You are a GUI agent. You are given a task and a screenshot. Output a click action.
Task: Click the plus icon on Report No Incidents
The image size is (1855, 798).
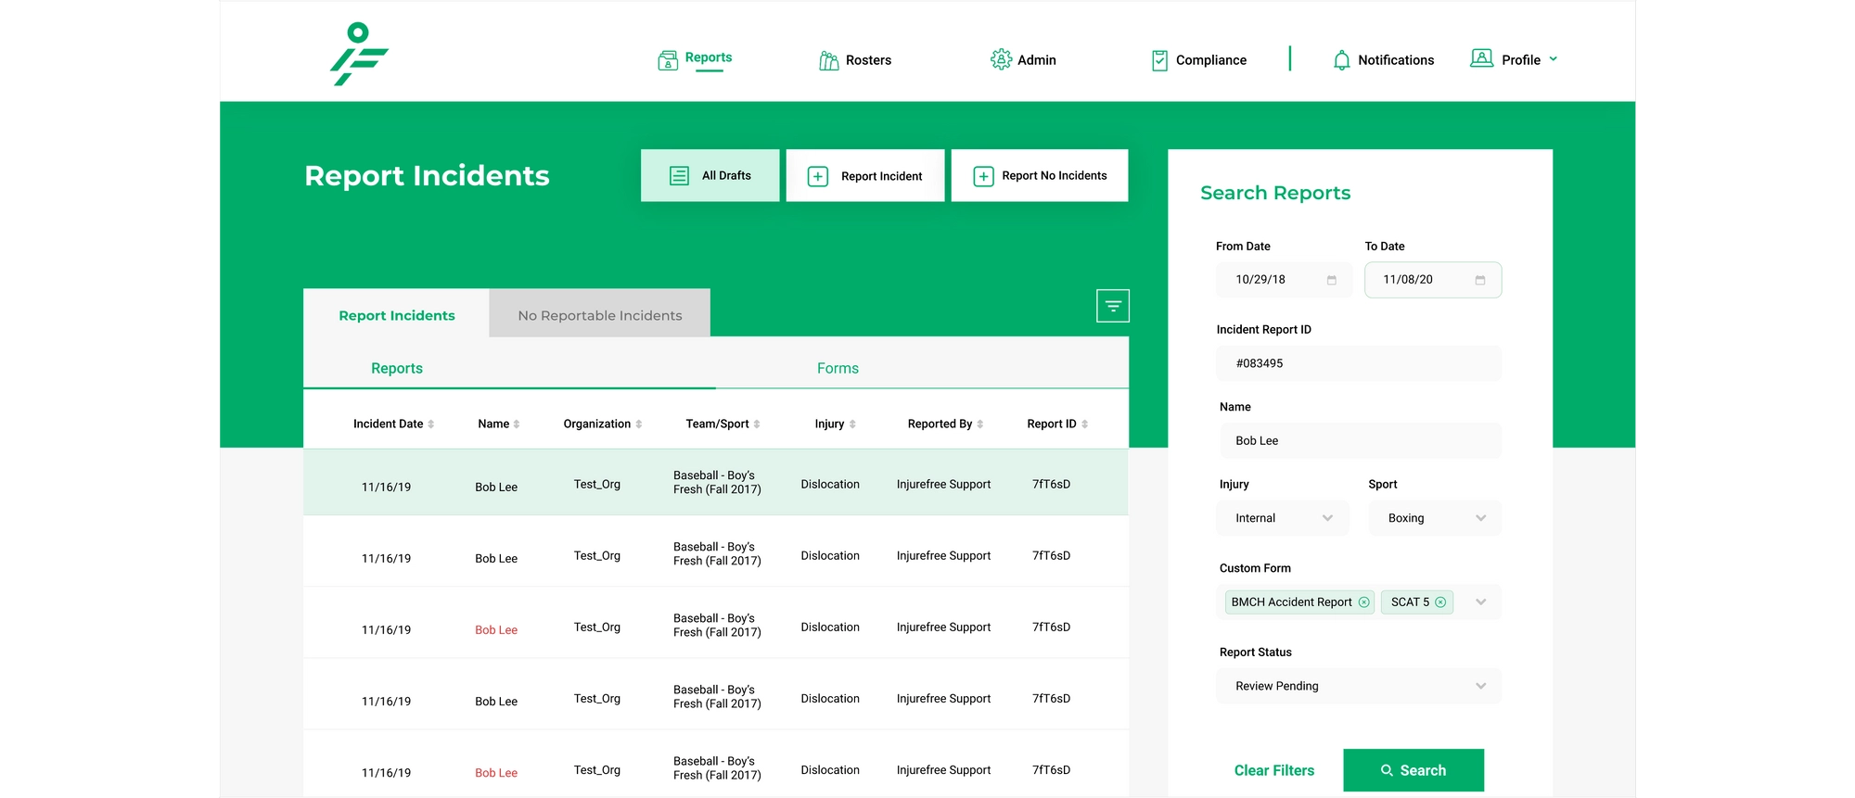point(983,176)
